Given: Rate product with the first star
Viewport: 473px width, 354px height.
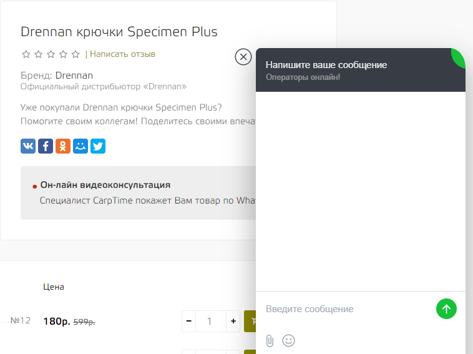Looking at the screenshot, I should (26, 54).
